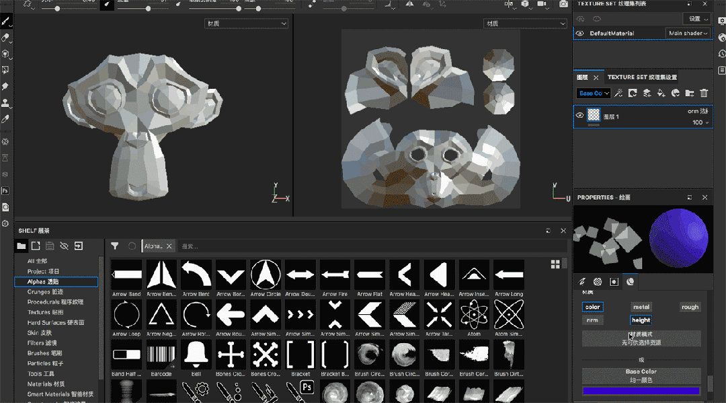This screenshot has height=403, width=726.
Task: Click the camera screenshot icon in top toolbar
Action: [563, 4]
